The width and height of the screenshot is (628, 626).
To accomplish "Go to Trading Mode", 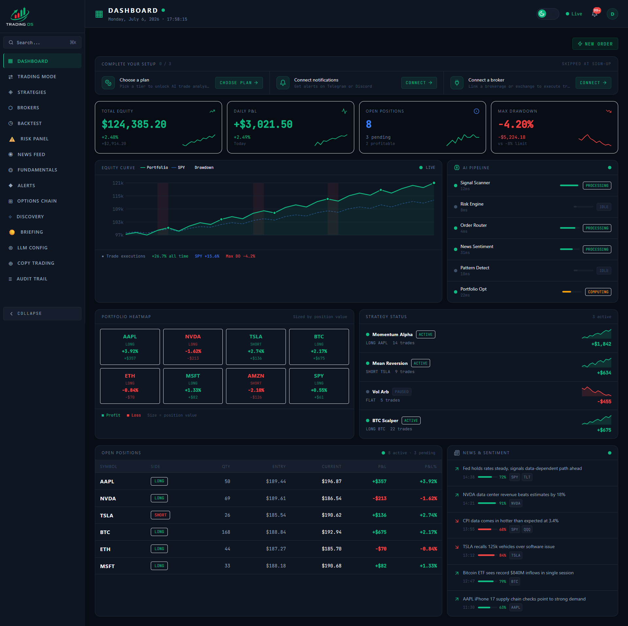I will coord(42,77).
